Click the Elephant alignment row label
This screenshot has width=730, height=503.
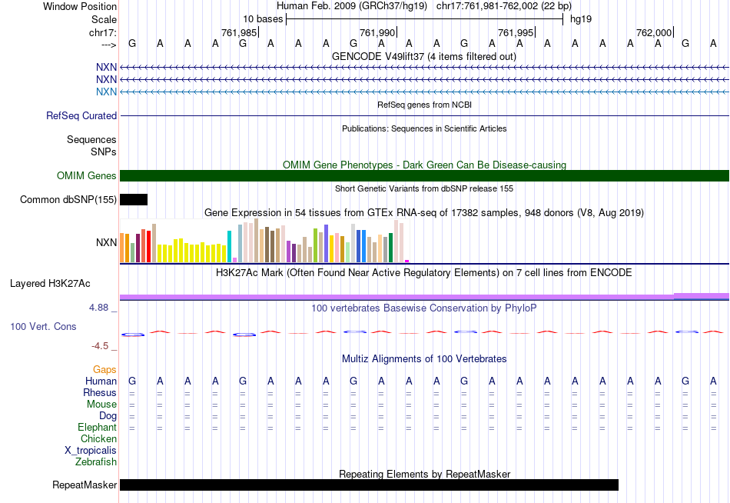coord(97,428)
